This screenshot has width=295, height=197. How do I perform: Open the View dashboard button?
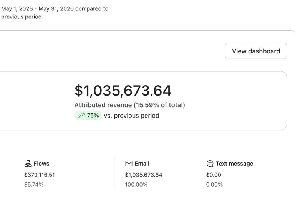(x=256, y=51)
